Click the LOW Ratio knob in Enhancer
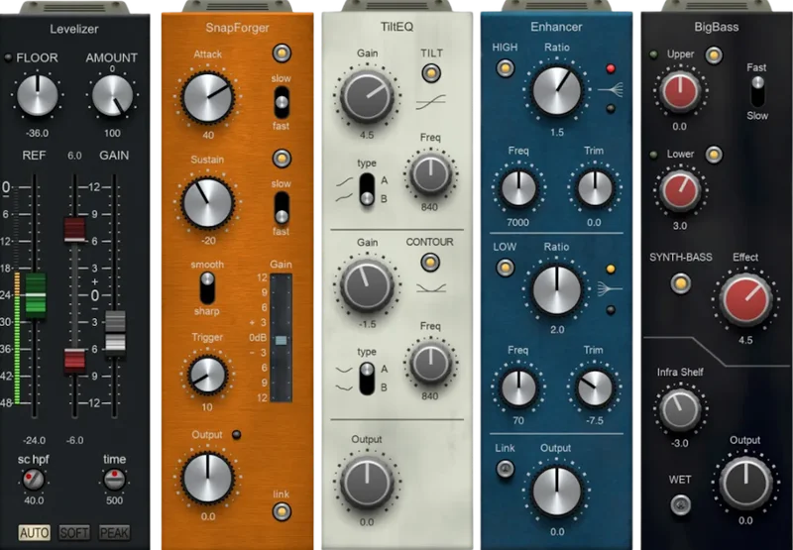The width and height of the screenshot is (793, 550). pos(557,290)
